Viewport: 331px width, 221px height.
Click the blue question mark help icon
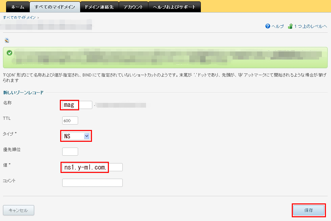[268, 26]
